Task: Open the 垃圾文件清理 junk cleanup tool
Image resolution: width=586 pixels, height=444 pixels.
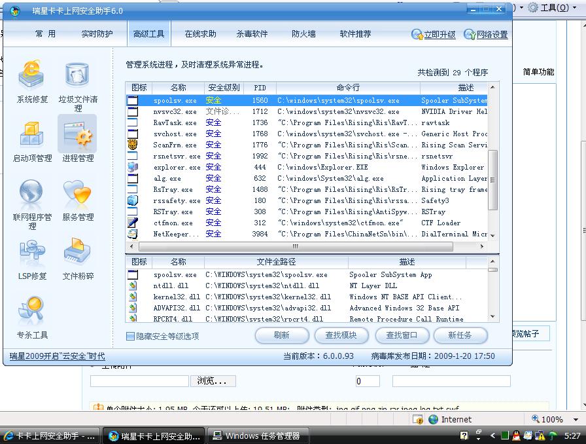Action: click(x=78, y=86)
